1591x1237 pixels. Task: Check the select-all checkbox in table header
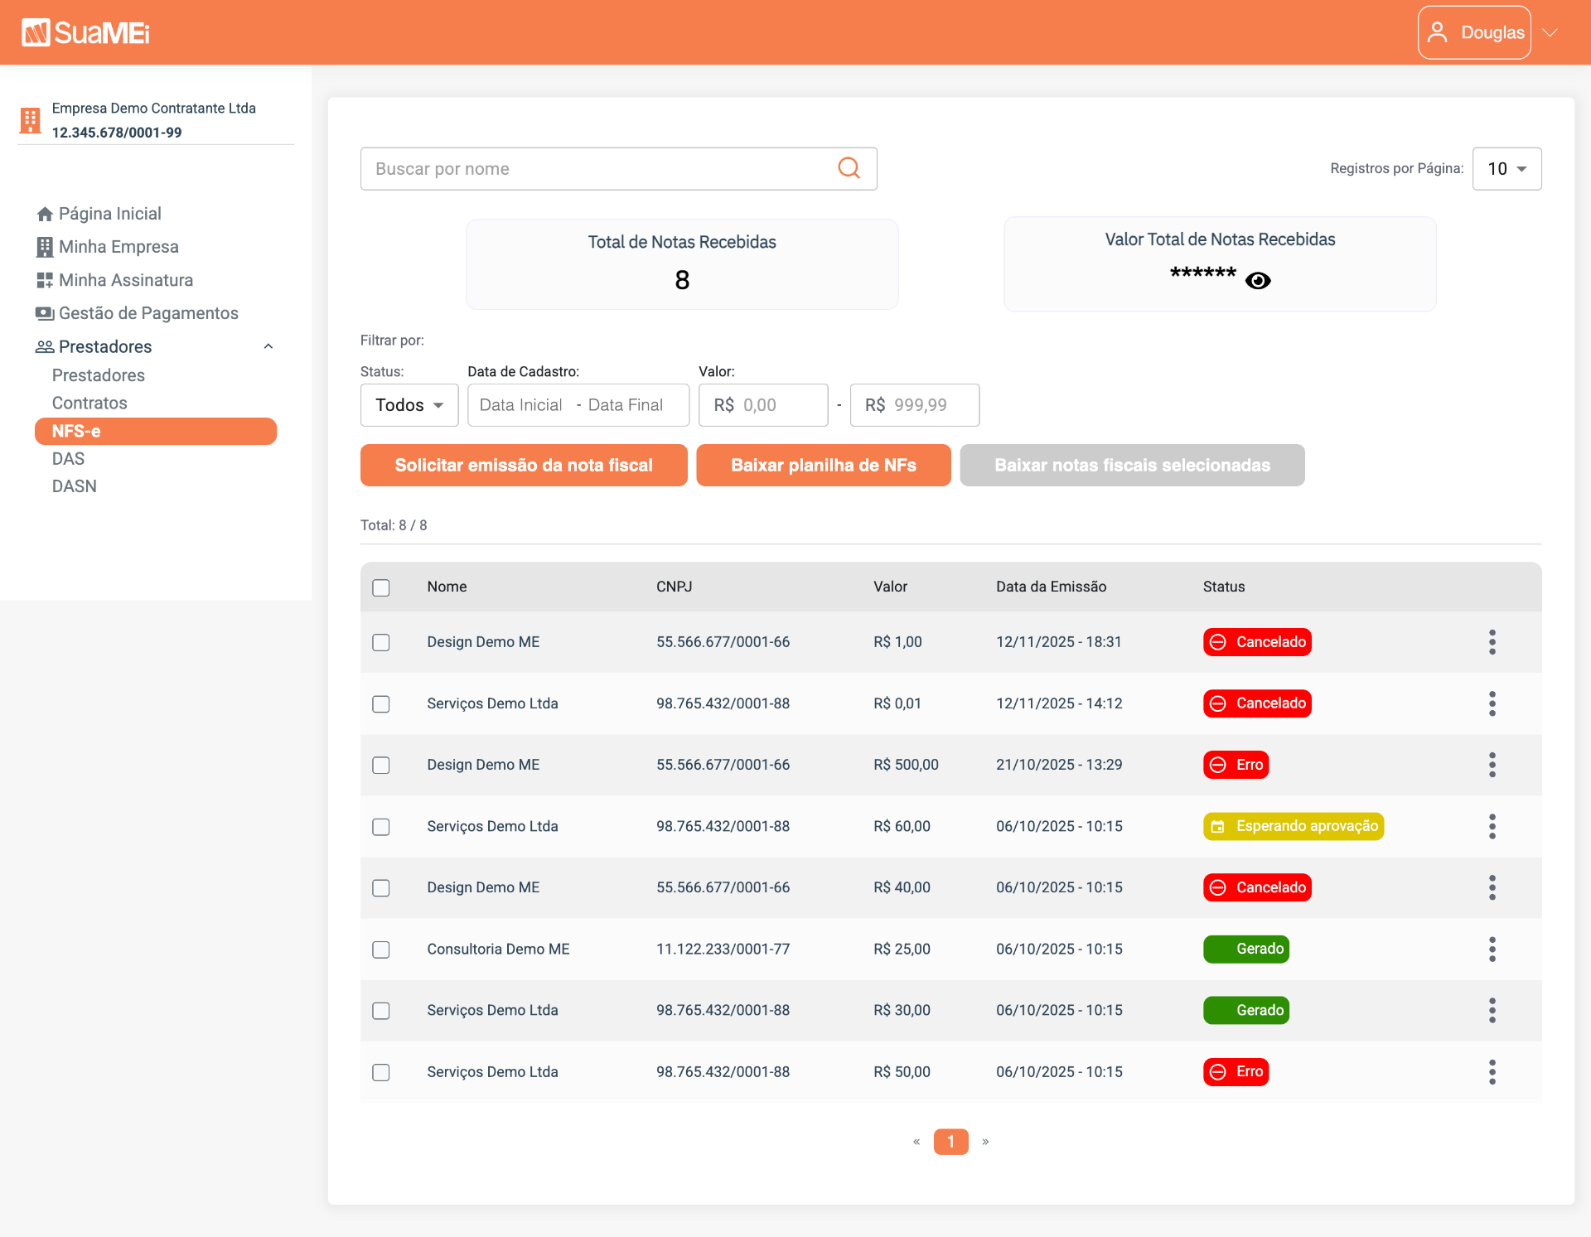pos(381,587)
